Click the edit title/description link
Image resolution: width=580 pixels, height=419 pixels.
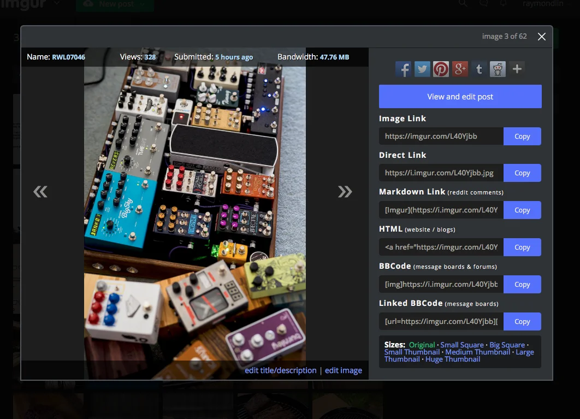pos(281,370)
